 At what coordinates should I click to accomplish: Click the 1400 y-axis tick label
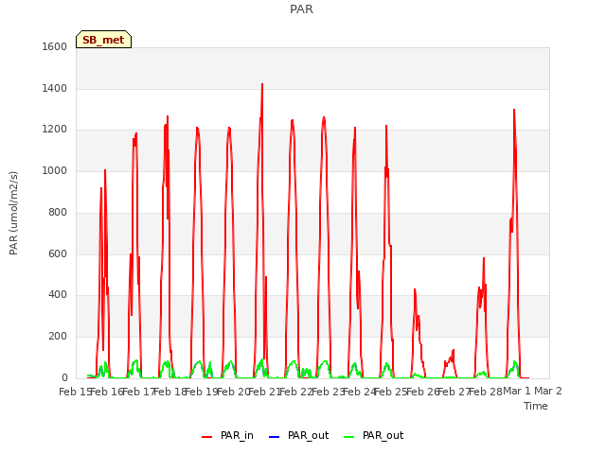tap(55, 88)
